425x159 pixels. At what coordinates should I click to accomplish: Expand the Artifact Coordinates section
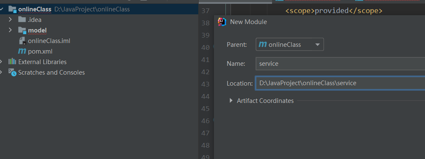coord(231,101)
